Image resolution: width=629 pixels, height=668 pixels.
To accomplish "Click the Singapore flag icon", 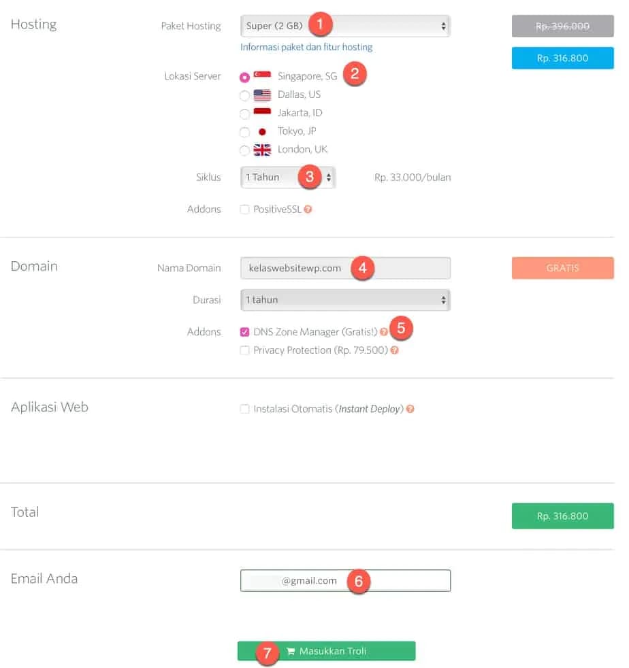I will 262,77.
